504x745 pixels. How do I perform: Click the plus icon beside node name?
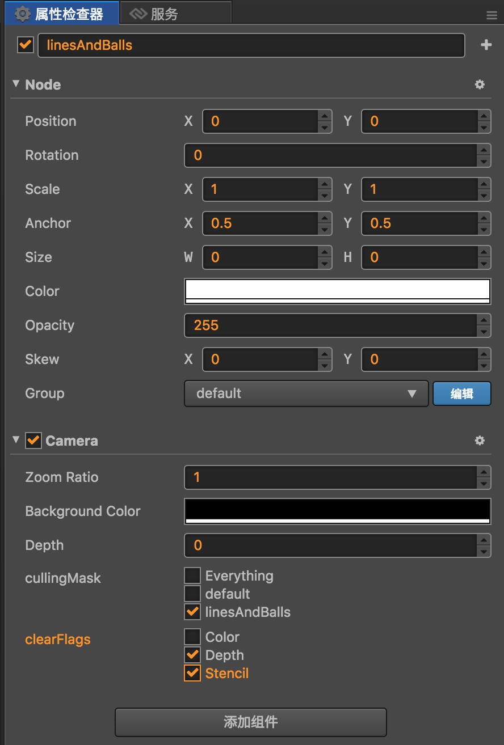click(x=486, y=45)
